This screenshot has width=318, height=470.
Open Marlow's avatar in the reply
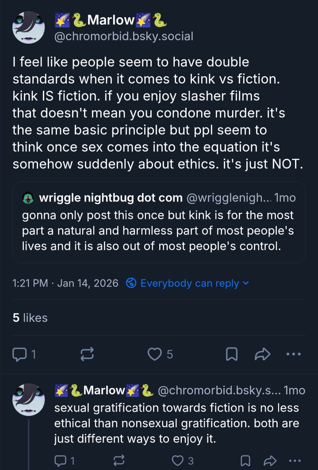click(x=29, y=399)
